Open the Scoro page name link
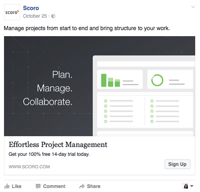The width and height of the screenshot is (200, 192). tap(31, 8)
